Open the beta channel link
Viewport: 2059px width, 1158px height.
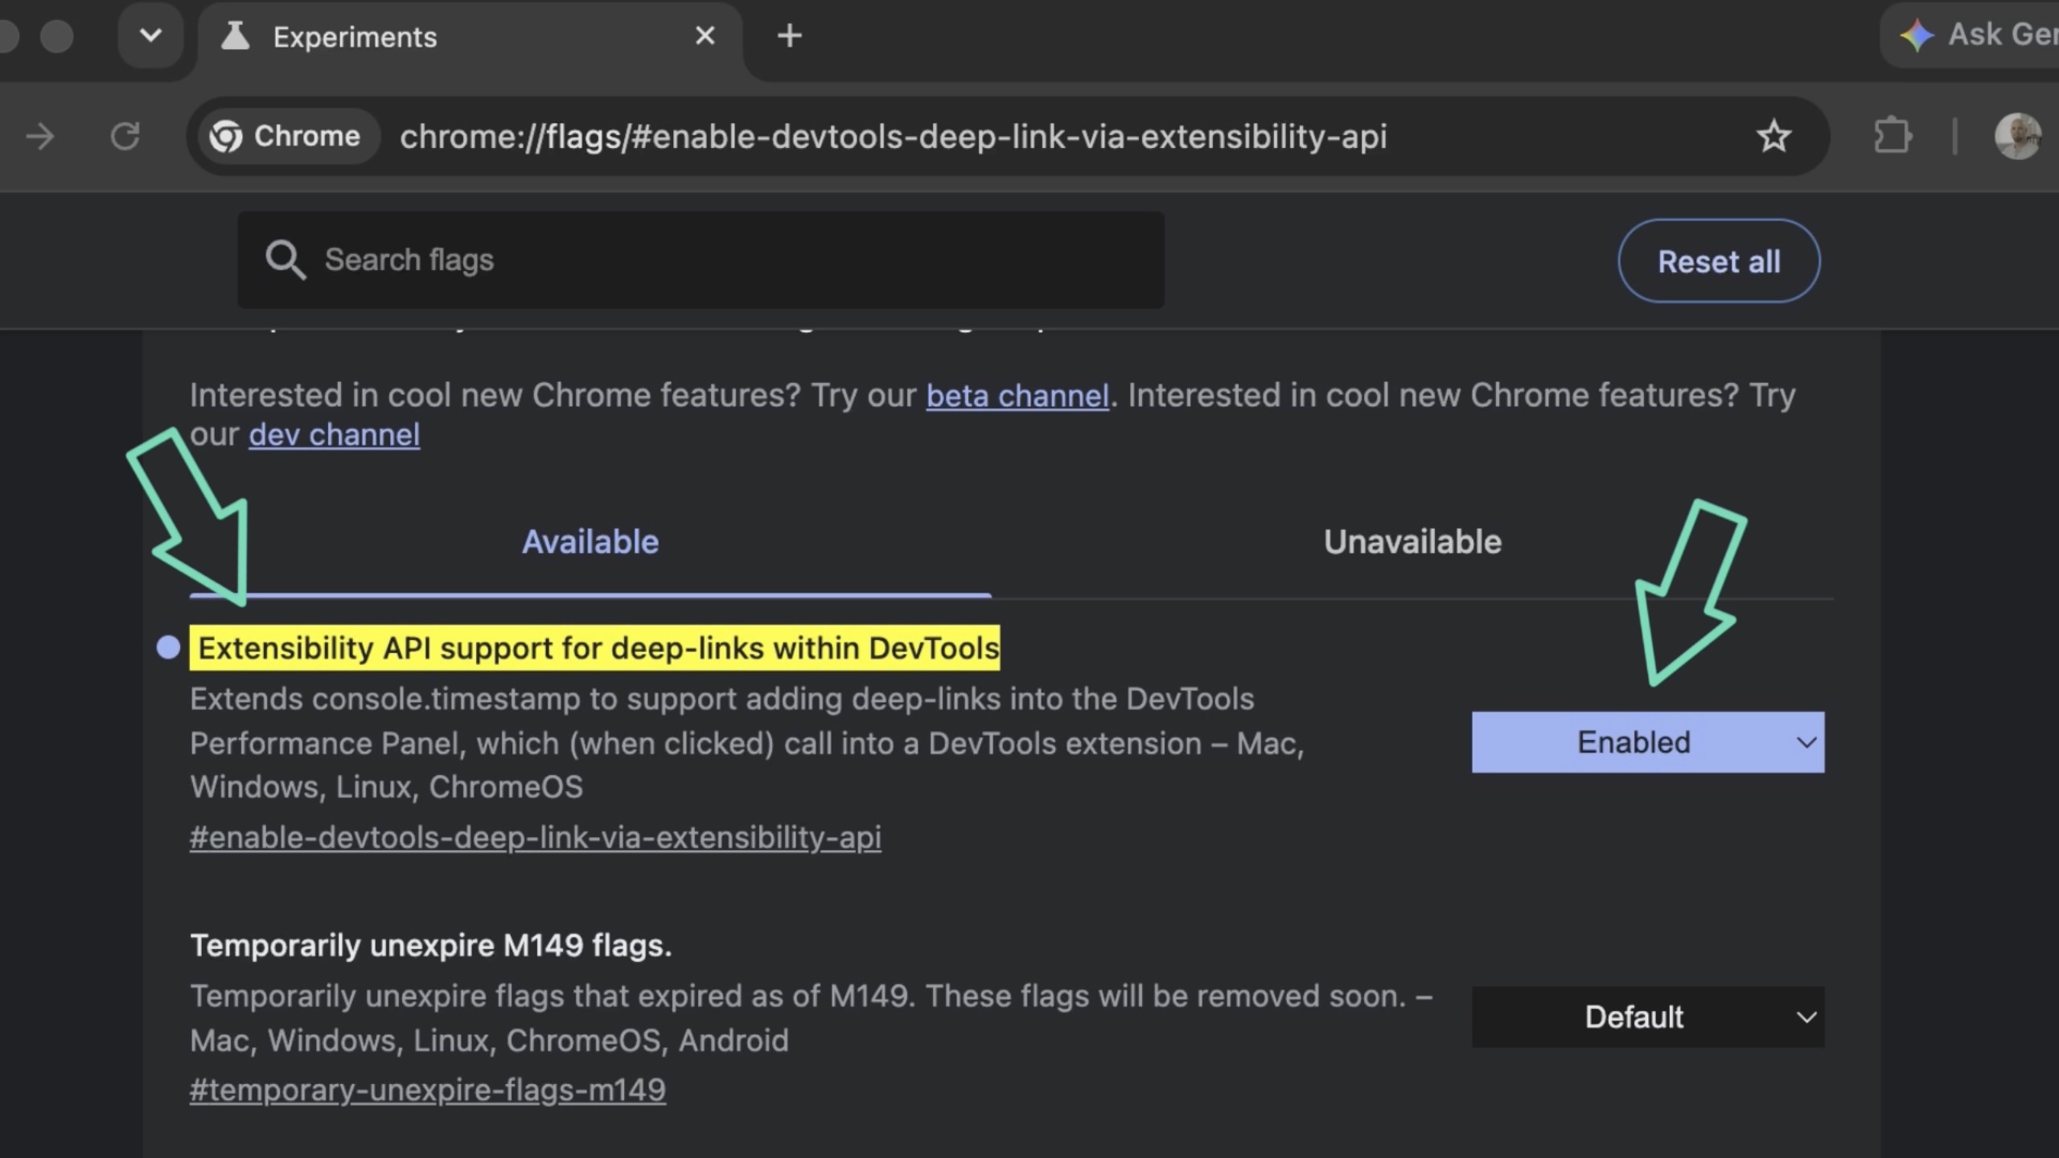(1017, 396)
